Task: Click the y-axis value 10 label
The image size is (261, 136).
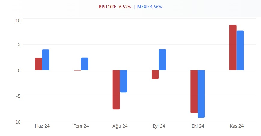Action: click(18, 20)
